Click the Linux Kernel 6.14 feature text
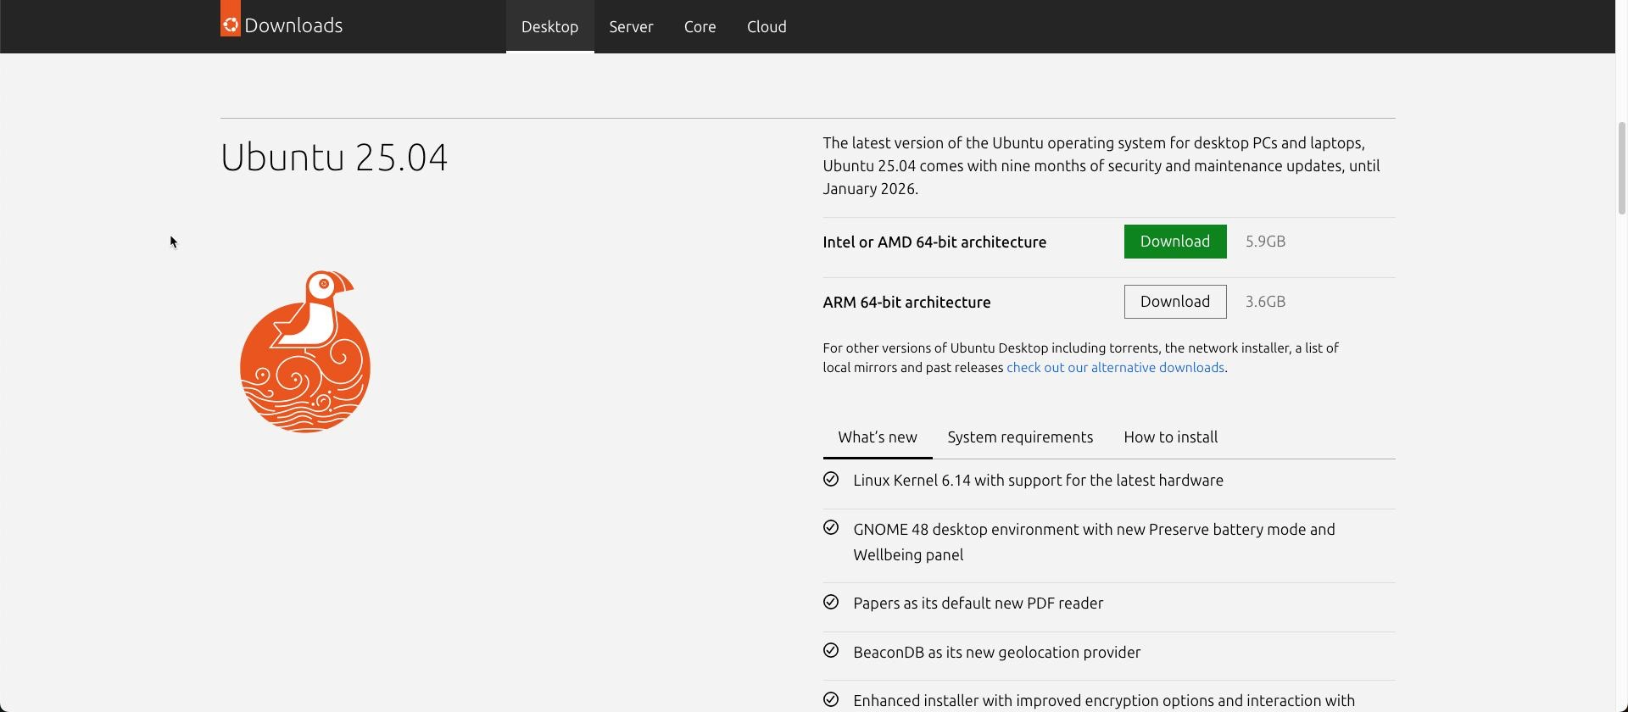The image size is (1628, 712). tap(1039, 481)
